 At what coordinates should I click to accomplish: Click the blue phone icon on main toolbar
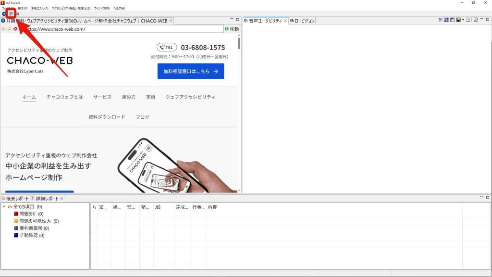pos(4,13)
